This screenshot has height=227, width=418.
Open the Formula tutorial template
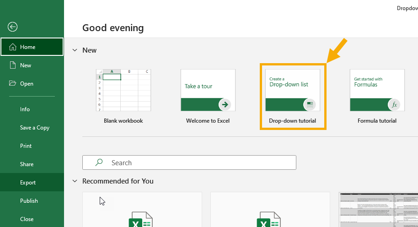pyautogui.click(x=377, y=96)
